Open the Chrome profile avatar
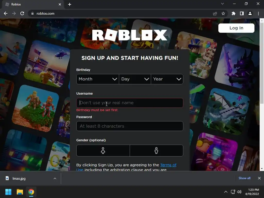 pos(250,13)
